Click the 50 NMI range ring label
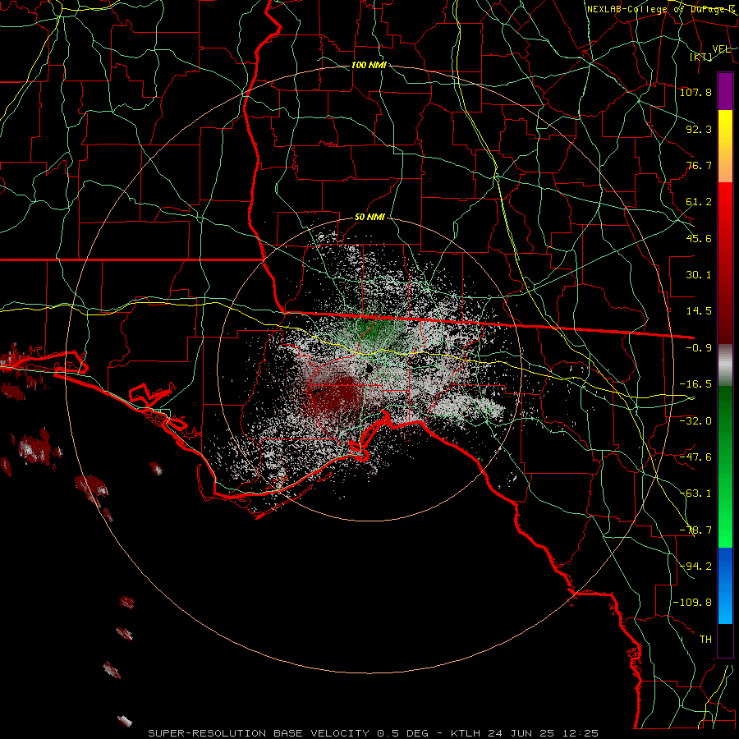 (369, 218)
